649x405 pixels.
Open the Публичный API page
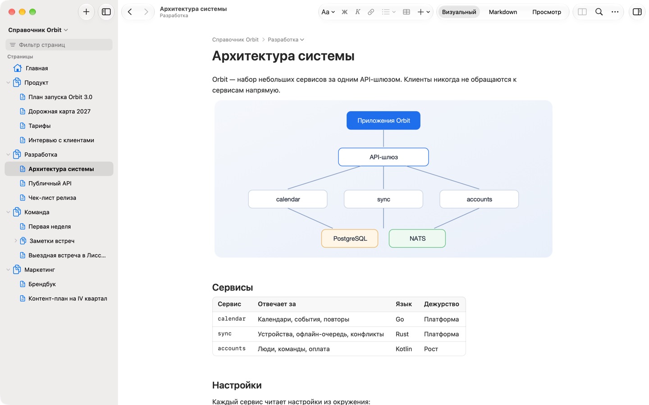pyautogui.click(x=59, y=183)
